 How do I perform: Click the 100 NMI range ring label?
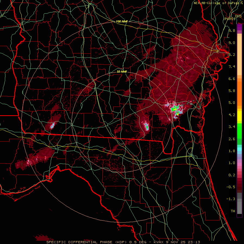[x=122, y=21]
